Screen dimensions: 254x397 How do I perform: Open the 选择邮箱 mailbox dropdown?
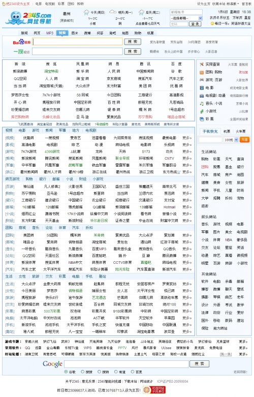point(186,18)
